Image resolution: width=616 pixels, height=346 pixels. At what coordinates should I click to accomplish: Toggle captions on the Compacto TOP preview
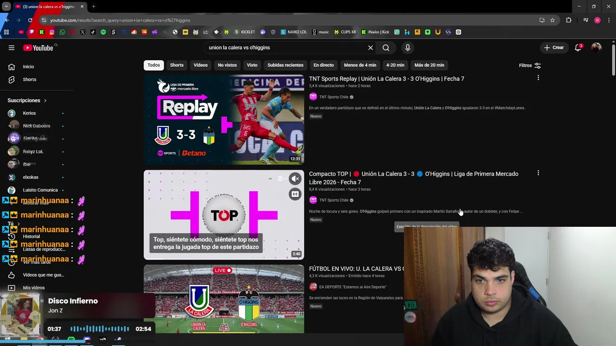295,194
